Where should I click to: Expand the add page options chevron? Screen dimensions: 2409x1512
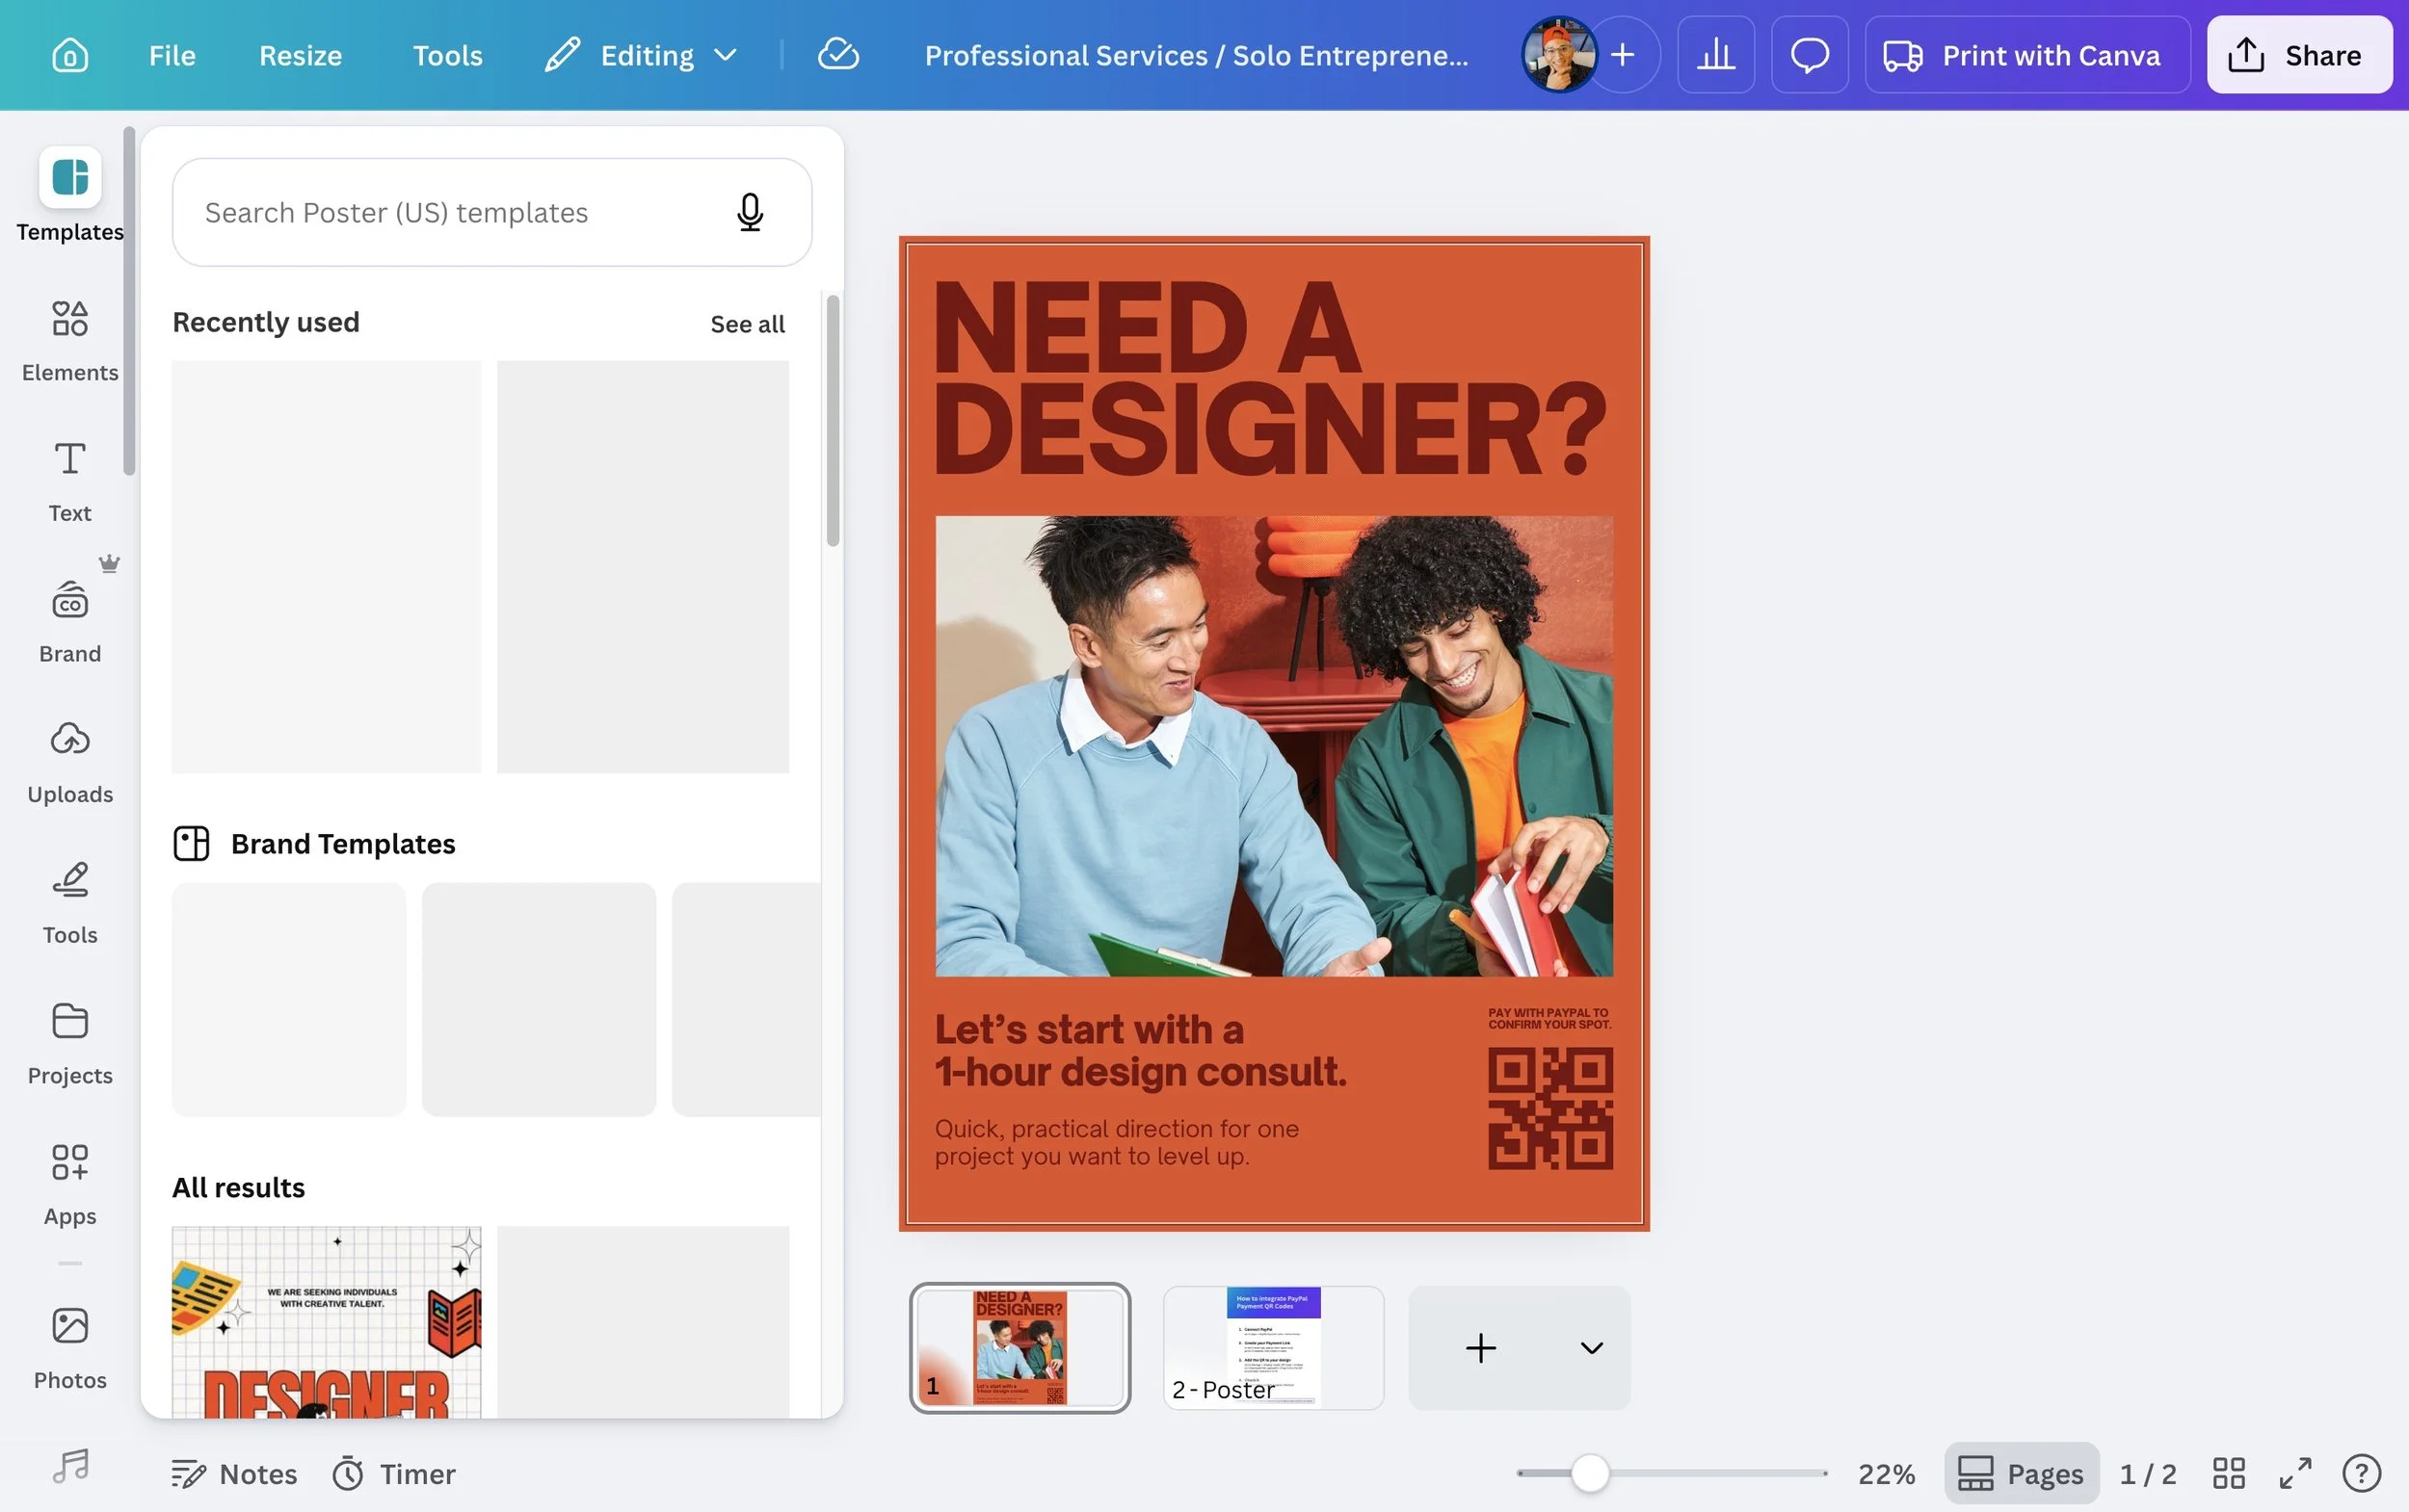coord(1591,1348)
